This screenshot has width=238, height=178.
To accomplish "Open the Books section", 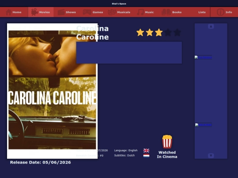I will click(x=171, y=12).
